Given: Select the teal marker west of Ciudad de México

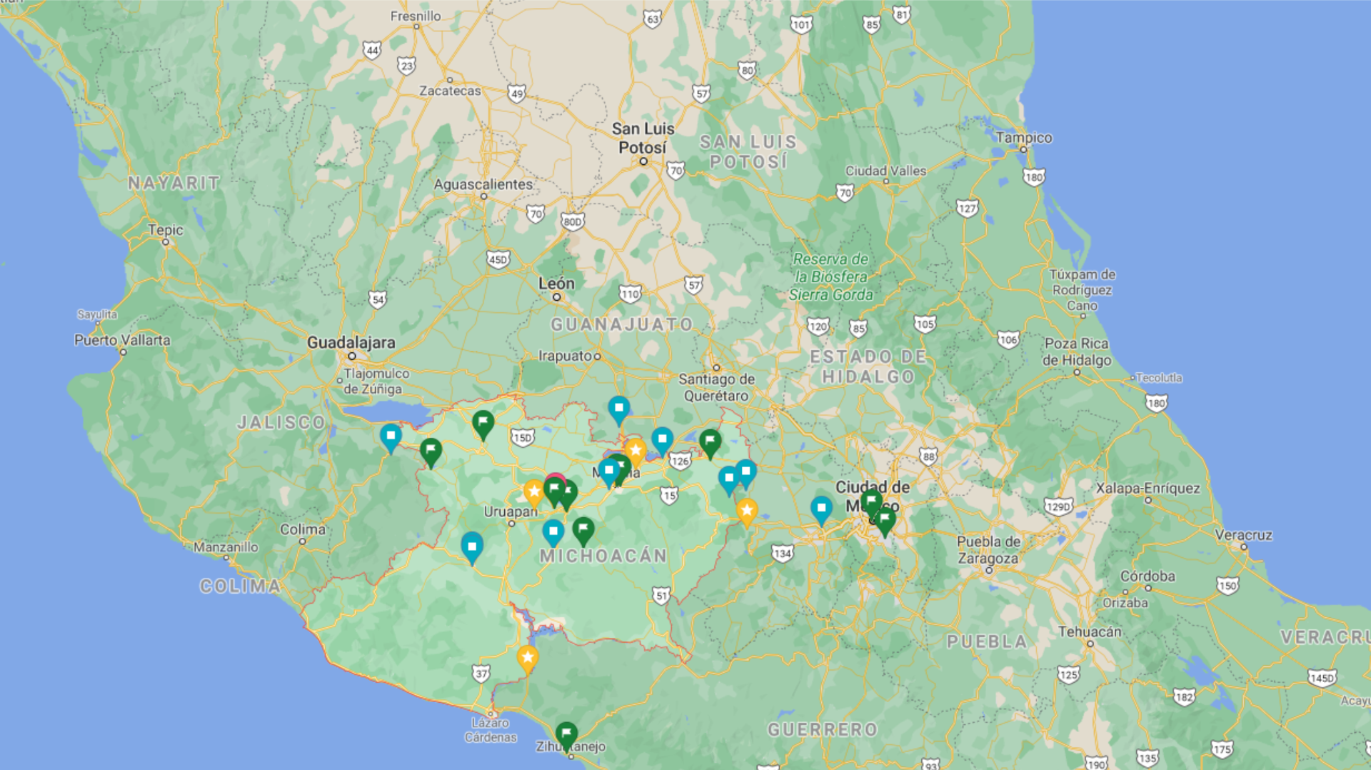Looking at the screenshot, I should (821, 509).
